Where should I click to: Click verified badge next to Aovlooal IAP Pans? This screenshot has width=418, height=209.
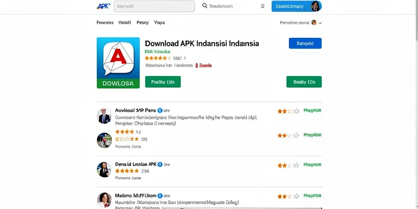tap(160, 110)
